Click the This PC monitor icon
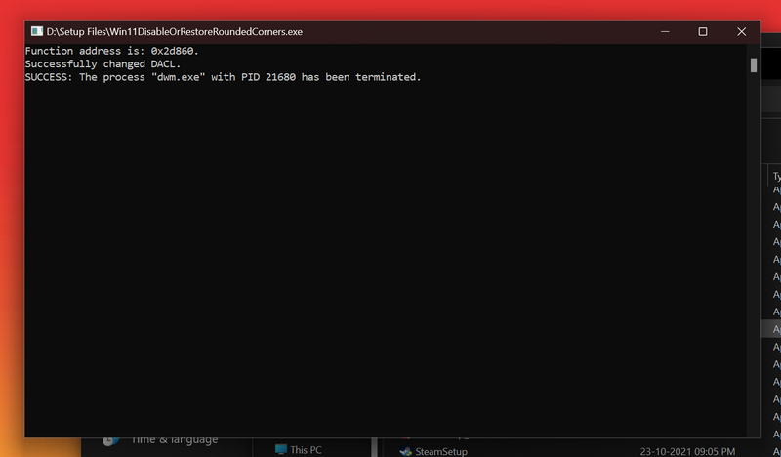781x457 pixels. 281,450
